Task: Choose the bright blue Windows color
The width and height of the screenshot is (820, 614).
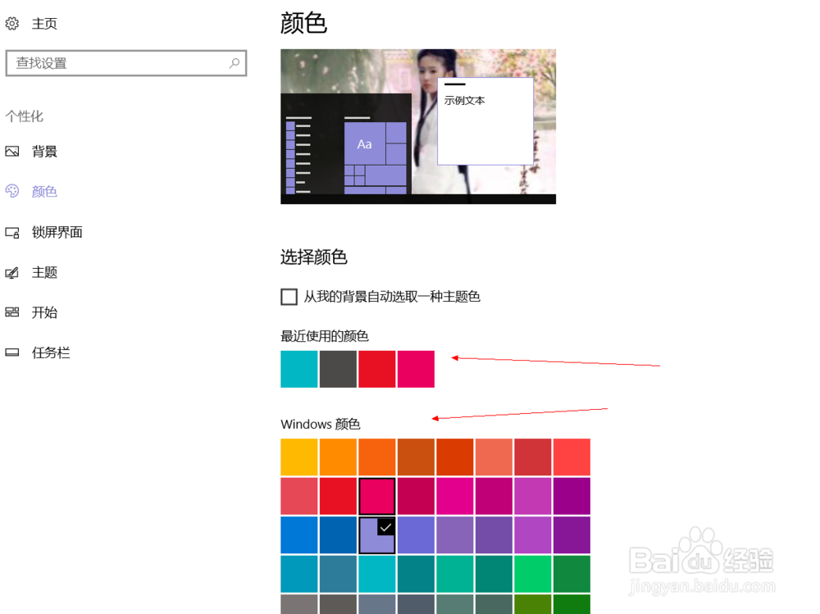Action: pyautogui.click(x=299, y=535)
